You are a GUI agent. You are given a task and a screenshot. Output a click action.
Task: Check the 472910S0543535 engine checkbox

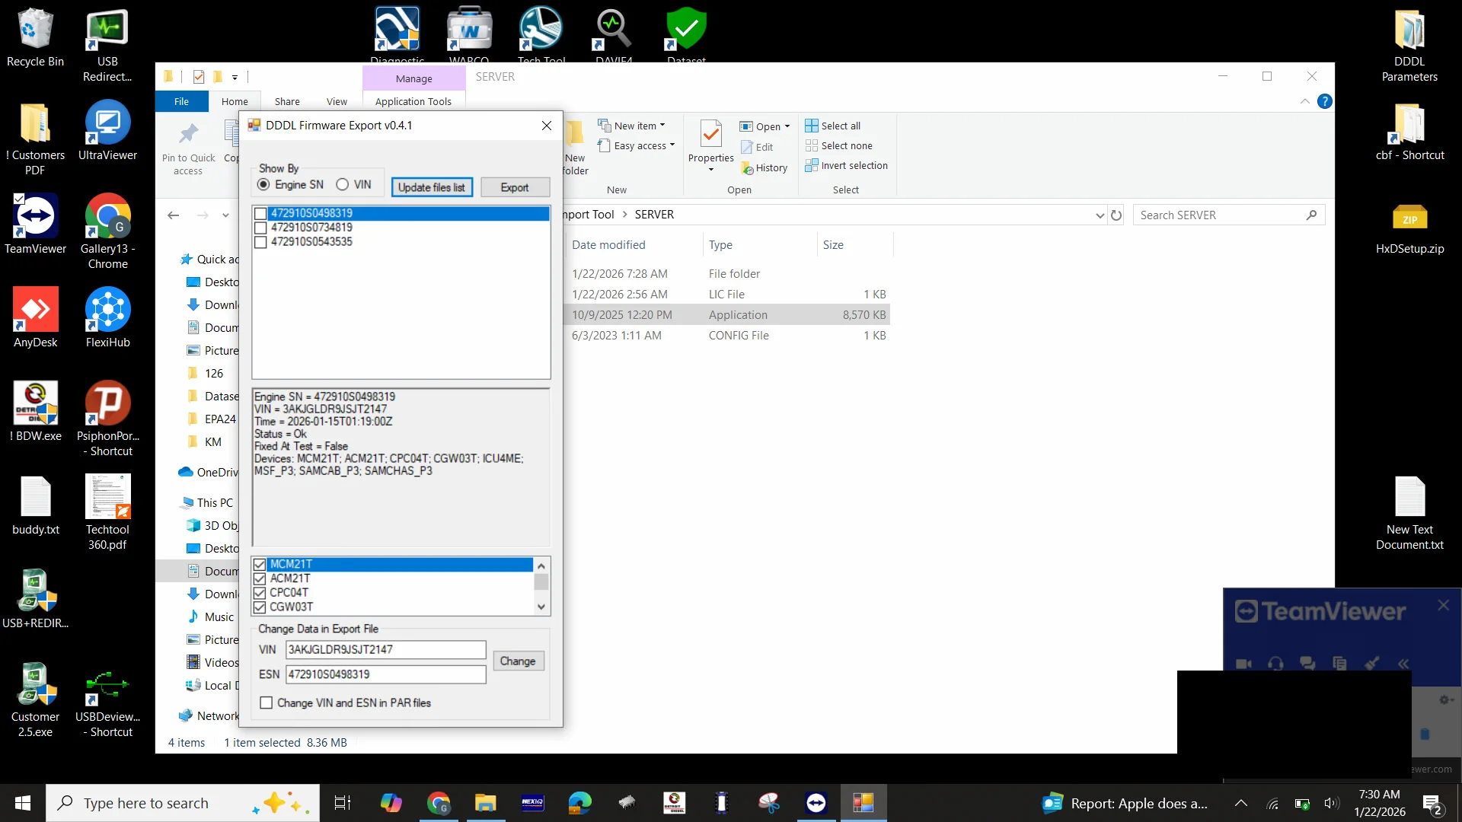click(x=260, y=242)
